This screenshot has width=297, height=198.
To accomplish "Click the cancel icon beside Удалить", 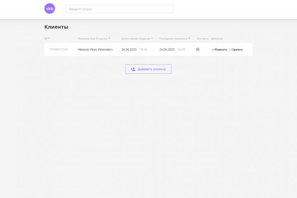I will click(x=230, y=49).
